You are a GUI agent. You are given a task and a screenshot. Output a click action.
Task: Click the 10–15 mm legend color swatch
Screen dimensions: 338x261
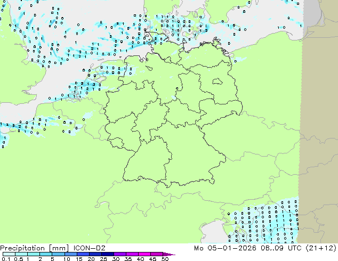pos(71,254)
